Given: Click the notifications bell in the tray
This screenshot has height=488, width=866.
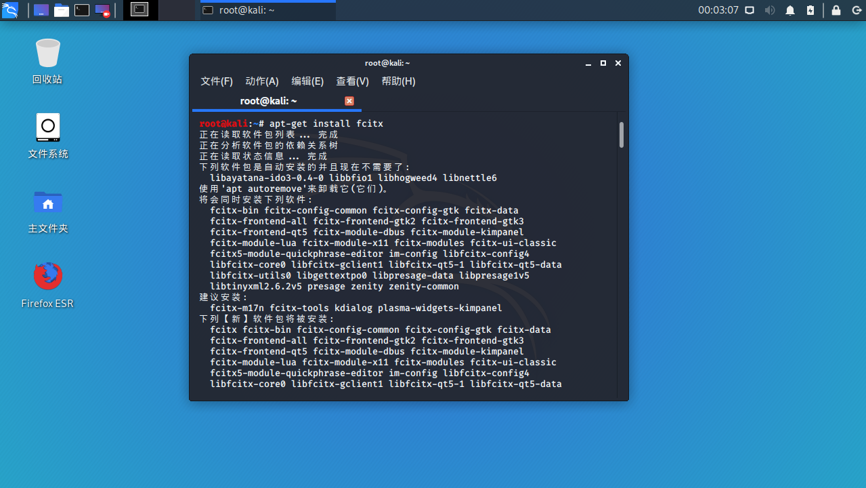Looking at the screenshot, I should click(789, 10).
